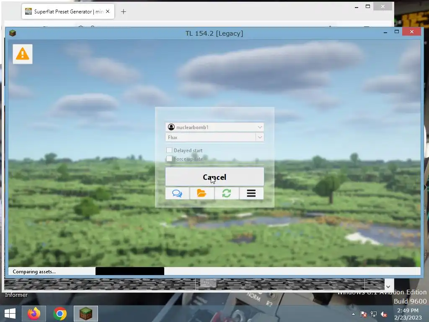Click the TL launcher grass block title icon
Screen dimensions: 429x322
pyautogui.click(x=13, y=33)
